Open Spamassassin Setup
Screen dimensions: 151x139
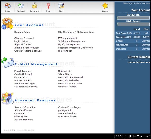(26, 87)
